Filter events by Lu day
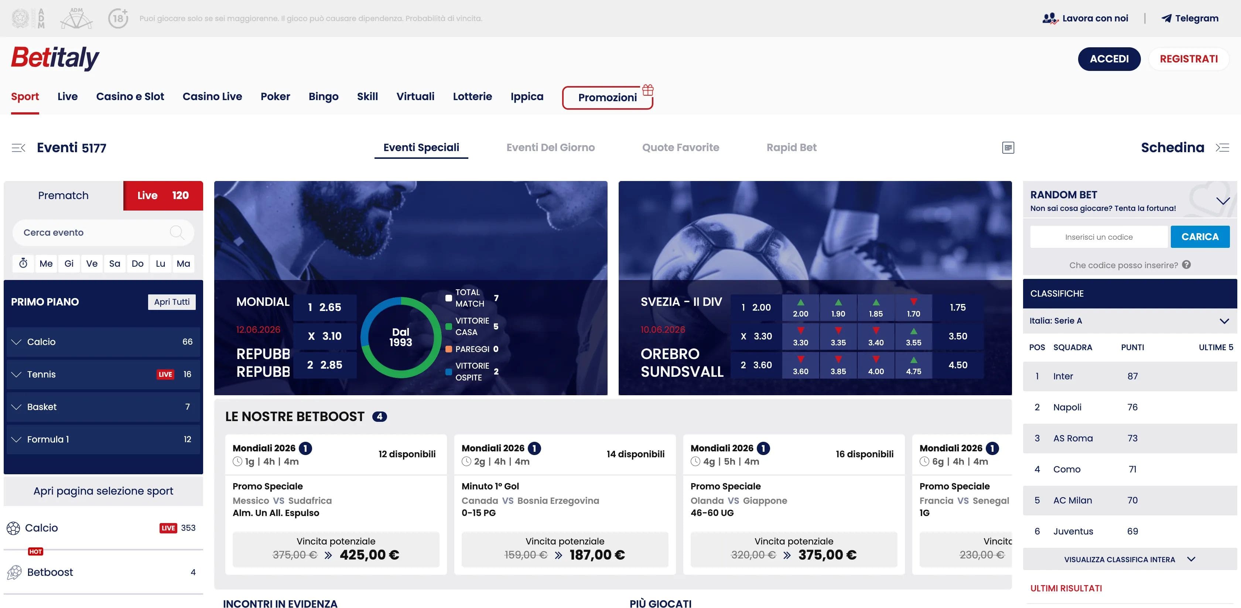Screen dimensions: 1241x608 pos(160,263)
